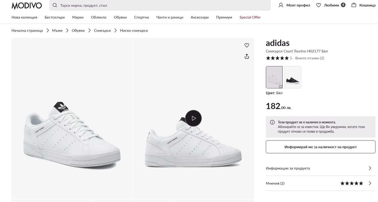The width and height of the screenshot is (378, 202).
Task: Add product to favorites with heart icon
Action: [247, 45]
